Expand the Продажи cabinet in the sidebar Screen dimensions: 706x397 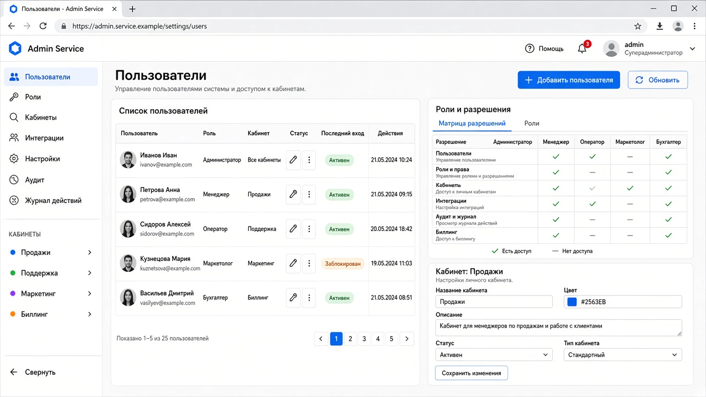pos(89,253)
